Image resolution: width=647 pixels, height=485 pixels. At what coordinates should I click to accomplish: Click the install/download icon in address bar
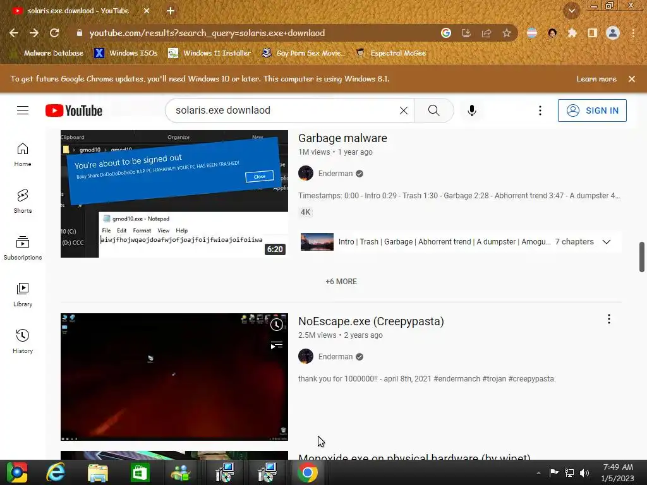click(466, 33)
